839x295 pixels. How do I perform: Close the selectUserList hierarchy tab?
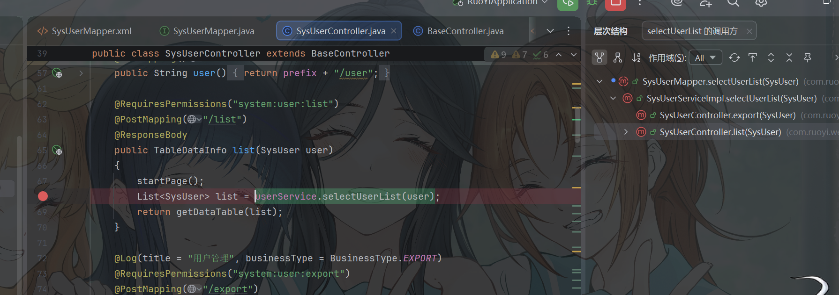point(749,31)
